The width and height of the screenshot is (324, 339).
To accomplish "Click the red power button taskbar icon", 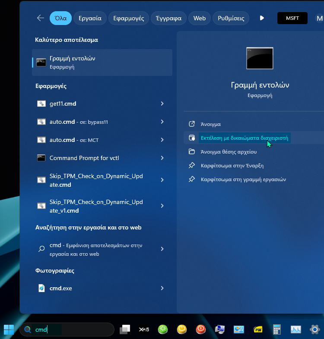I will [x=201, y=330].
